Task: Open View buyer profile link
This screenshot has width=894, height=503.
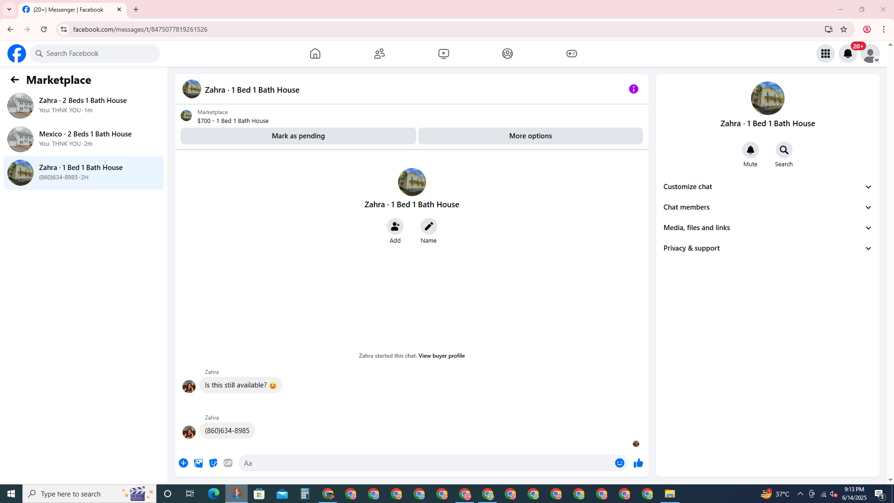Action: click(x=441, y=356)
